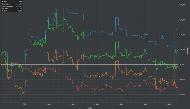This screenshot has height=109, width=190.
Task: Click the Winnings y-axis title
Action: [x=188, y=51]
